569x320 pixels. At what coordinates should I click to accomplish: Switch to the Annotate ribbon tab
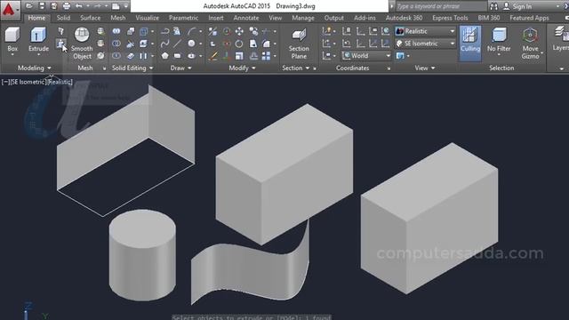(246, 18)
